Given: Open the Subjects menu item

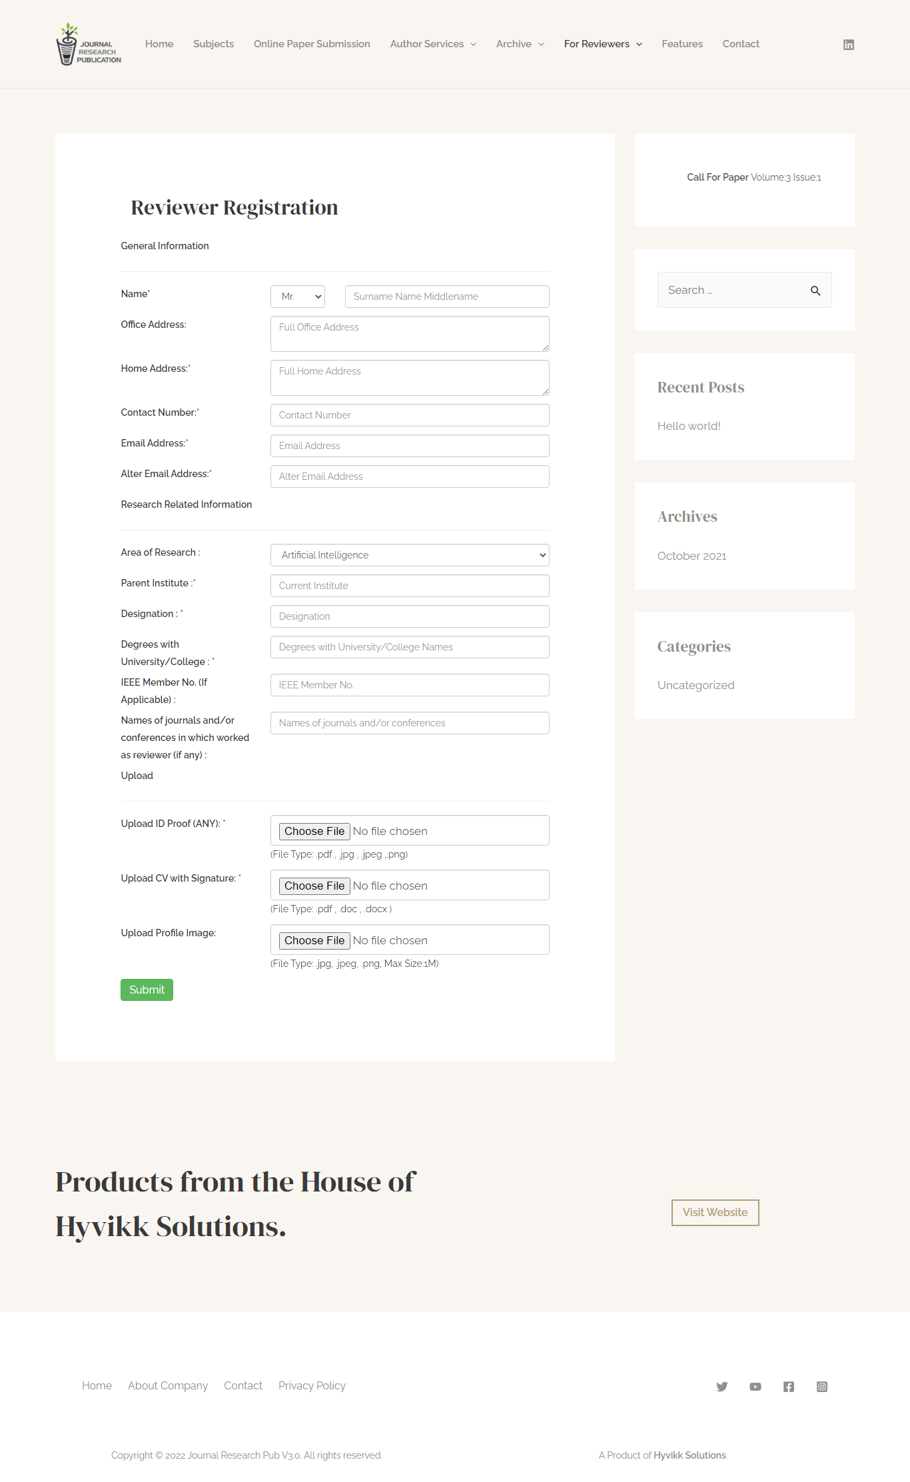Looking at the screenshot, I should click(213, 44).
